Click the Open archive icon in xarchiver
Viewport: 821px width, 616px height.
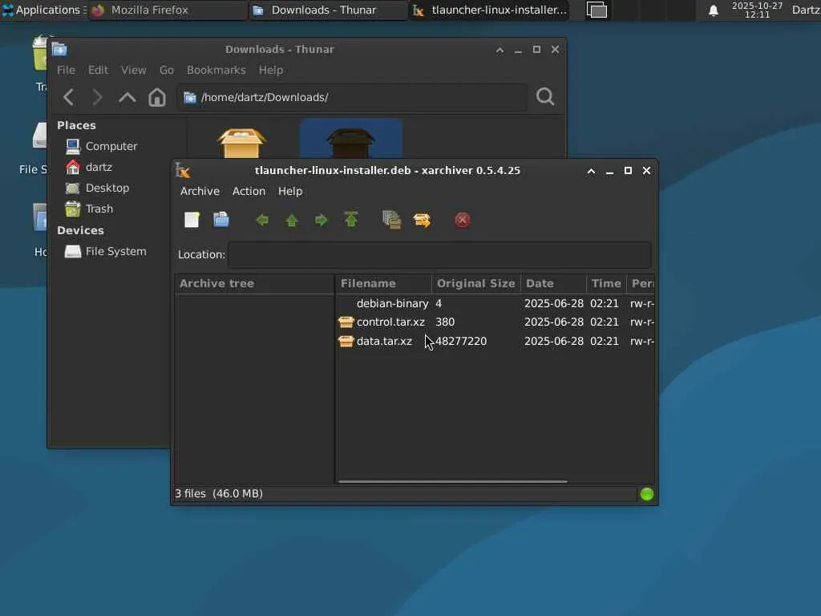pos(221,220)
